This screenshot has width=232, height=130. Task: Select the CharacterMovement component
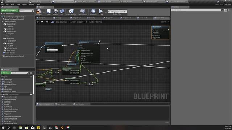click(x=14, y=56)
